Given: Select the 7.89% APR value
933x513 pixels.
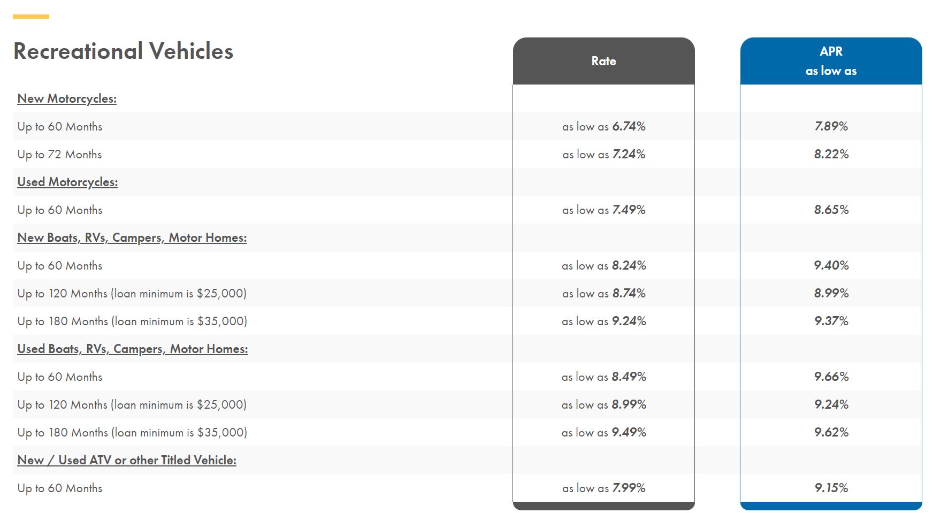Looking at the screenshot, I should (831, 126).
